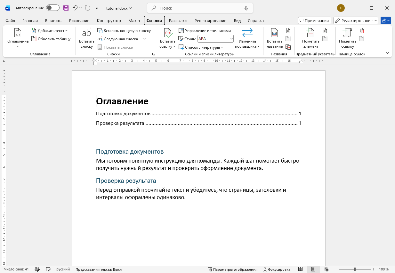Click the русский language indicator
395x273 pixels.
(x=63, y=269)
